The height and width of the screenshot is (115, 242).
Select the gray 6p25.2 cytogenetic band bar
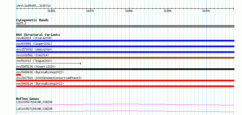[125, 26]
